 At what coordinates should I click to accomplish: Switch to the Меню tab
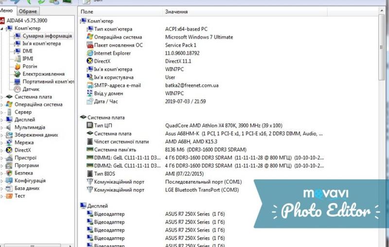tap(7, 11)
